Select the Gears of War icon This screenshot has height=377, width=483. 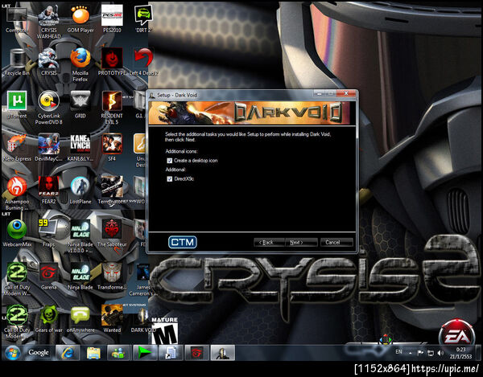point(48,319)
